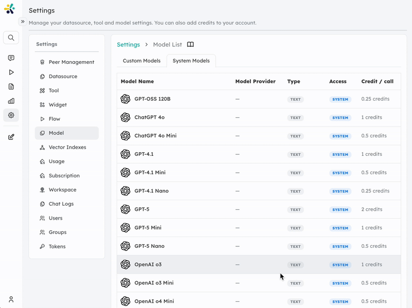Screen dimensions: 412x308
Task: Click the Settings breadcrumb link
Action: (x=128, y=45)
